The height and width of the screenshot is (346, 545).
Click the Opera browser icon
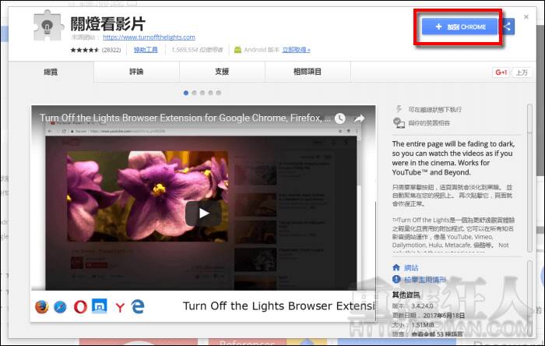(x=80, y=307)
